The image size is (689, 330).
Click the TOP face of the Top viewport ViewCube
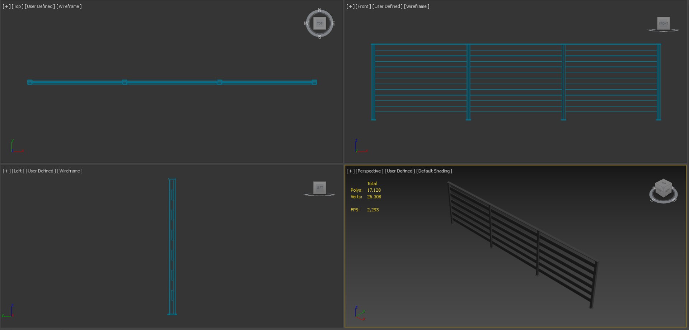click(x=319, y=23)
